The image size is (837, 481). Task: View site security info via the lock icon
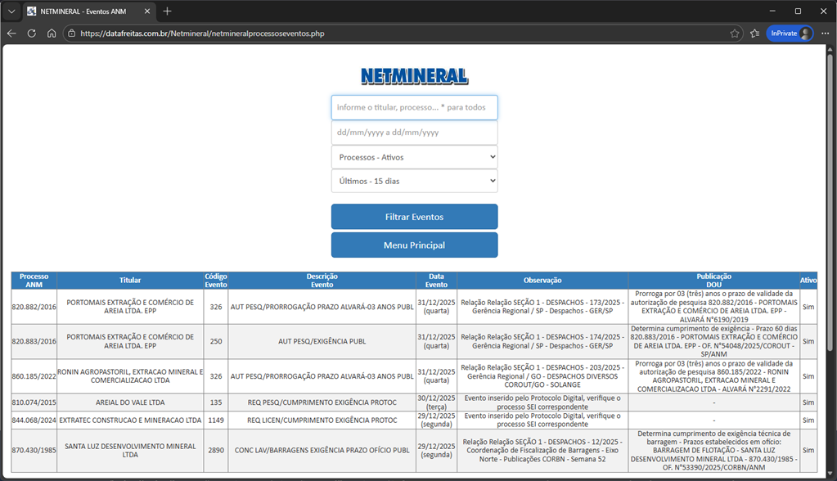click(72, 34)
